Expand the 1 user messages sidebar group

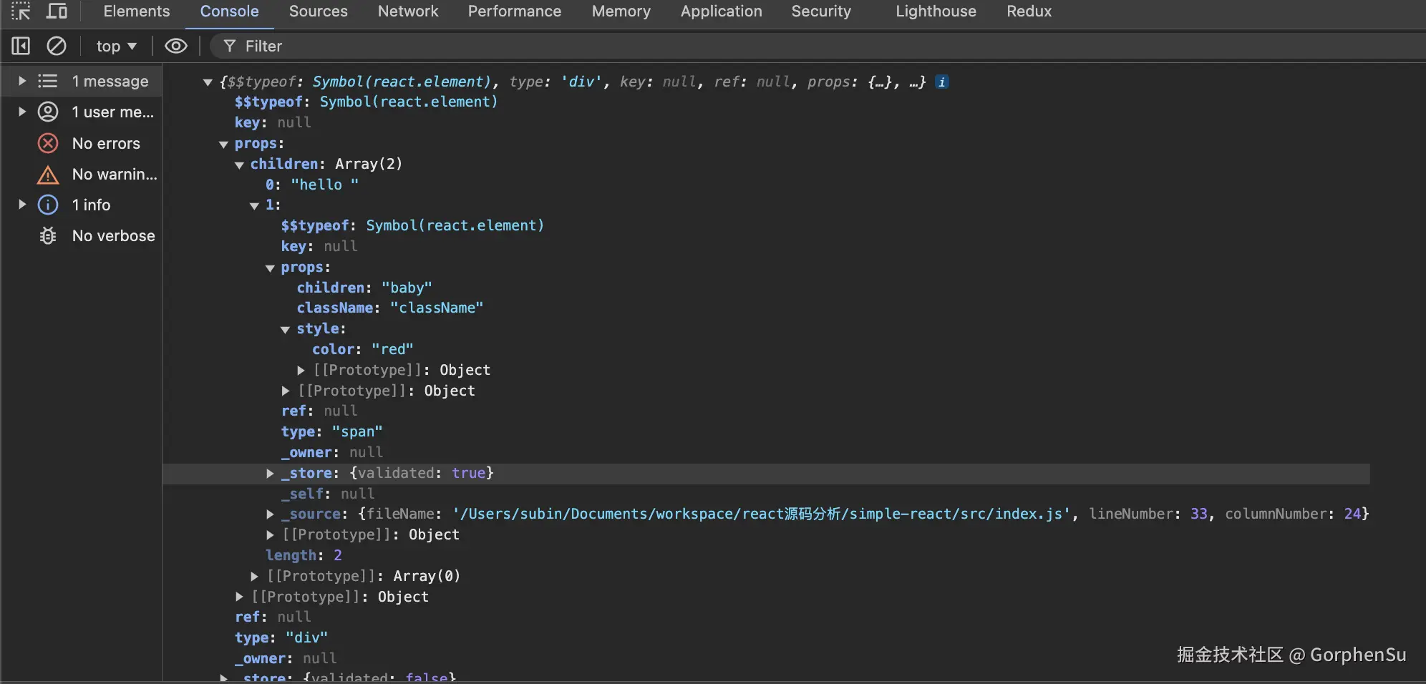[x=21, y=112]
